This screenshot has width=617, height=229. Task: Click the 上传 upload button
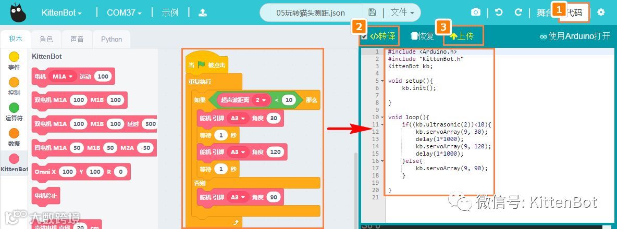(461, 36)
